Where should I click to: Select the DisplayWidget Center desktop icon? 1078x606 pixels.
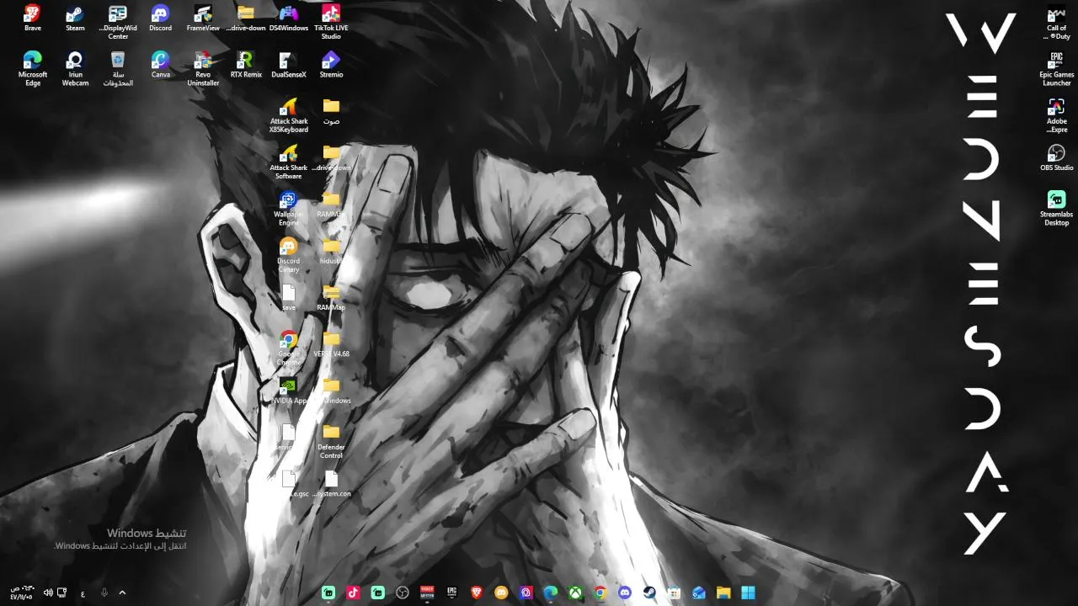click(x=118, y=22)
